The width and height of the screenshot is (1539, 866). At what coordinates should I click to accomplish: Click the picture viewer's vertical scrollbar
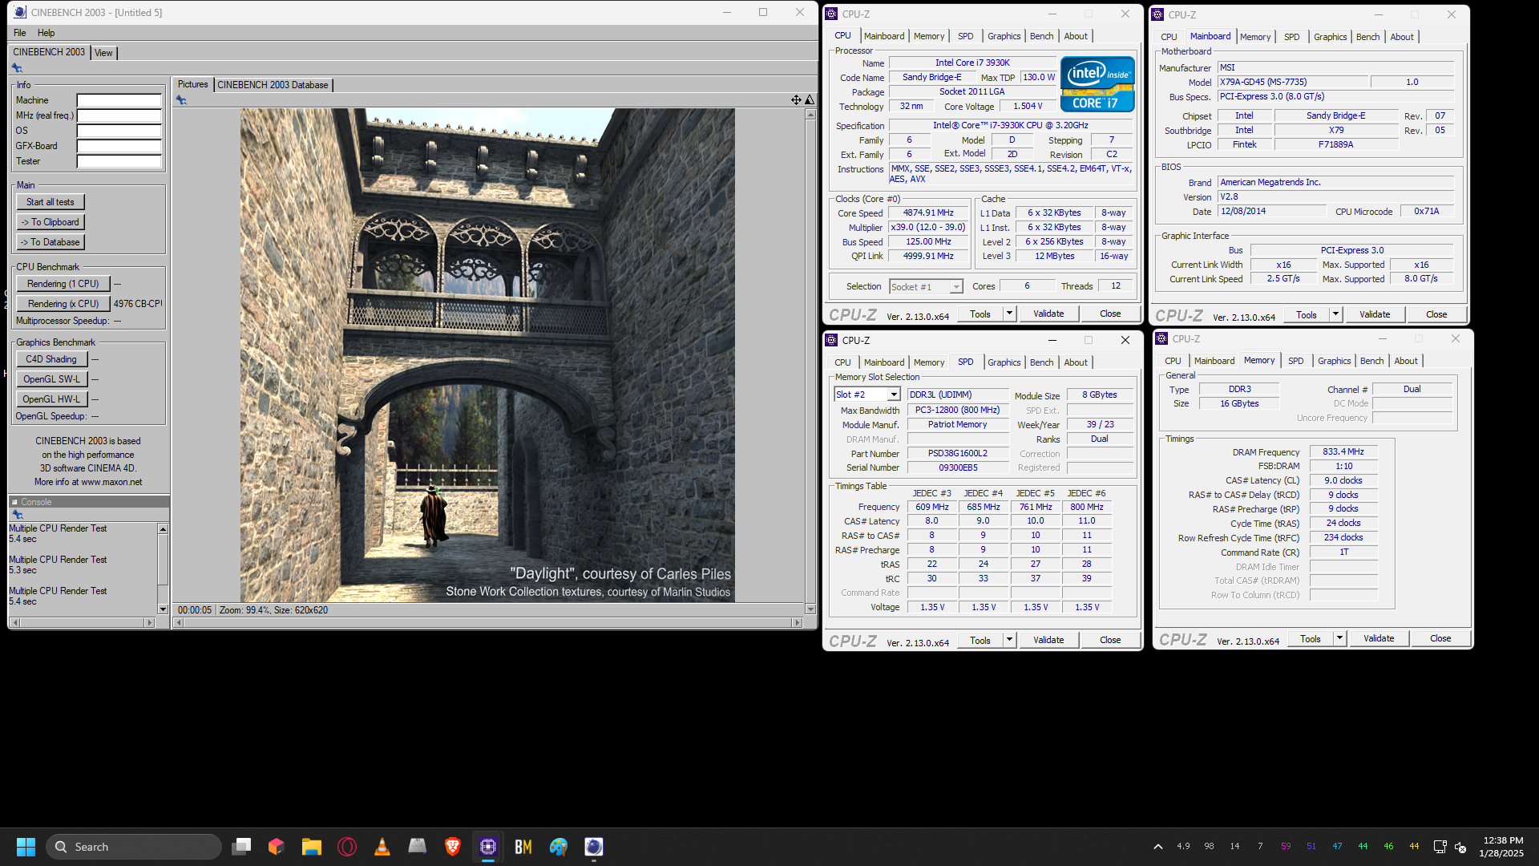pyautogui.click(x=810, y=362)
